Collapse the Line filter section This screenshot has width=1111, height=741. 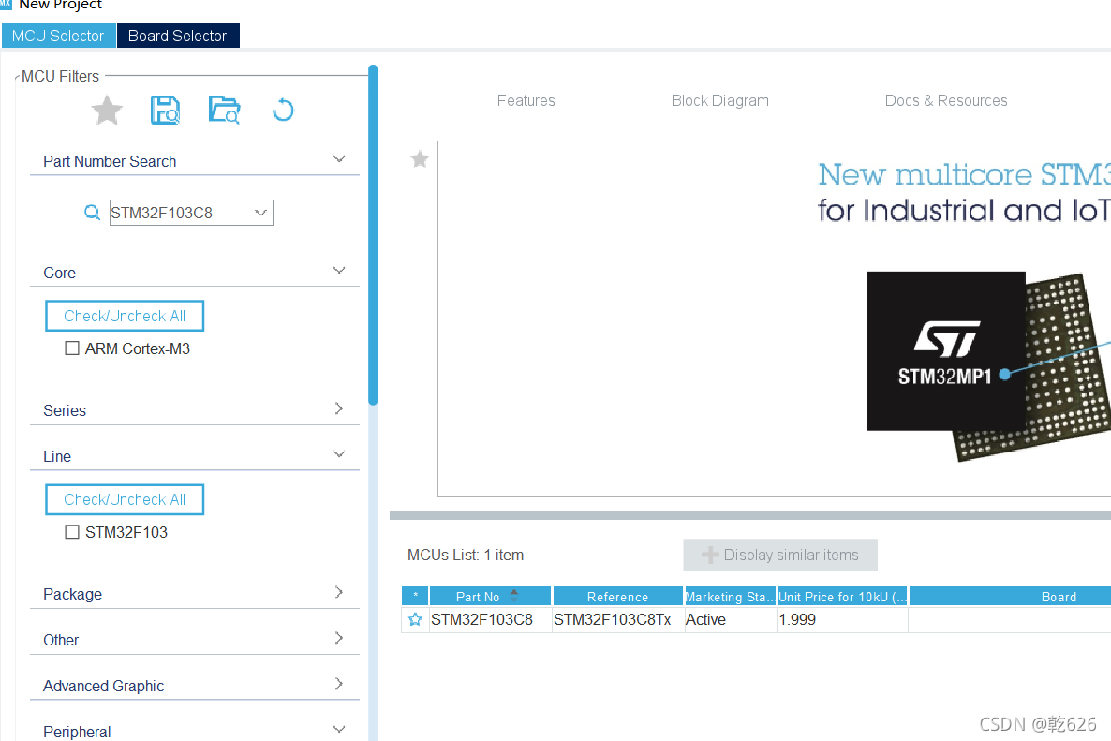coord(339,454)
